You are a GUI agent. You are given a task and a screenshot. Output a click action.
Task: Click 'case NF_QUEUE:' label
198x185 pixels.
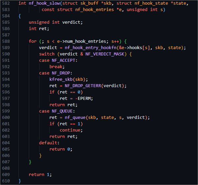[57, 111]
